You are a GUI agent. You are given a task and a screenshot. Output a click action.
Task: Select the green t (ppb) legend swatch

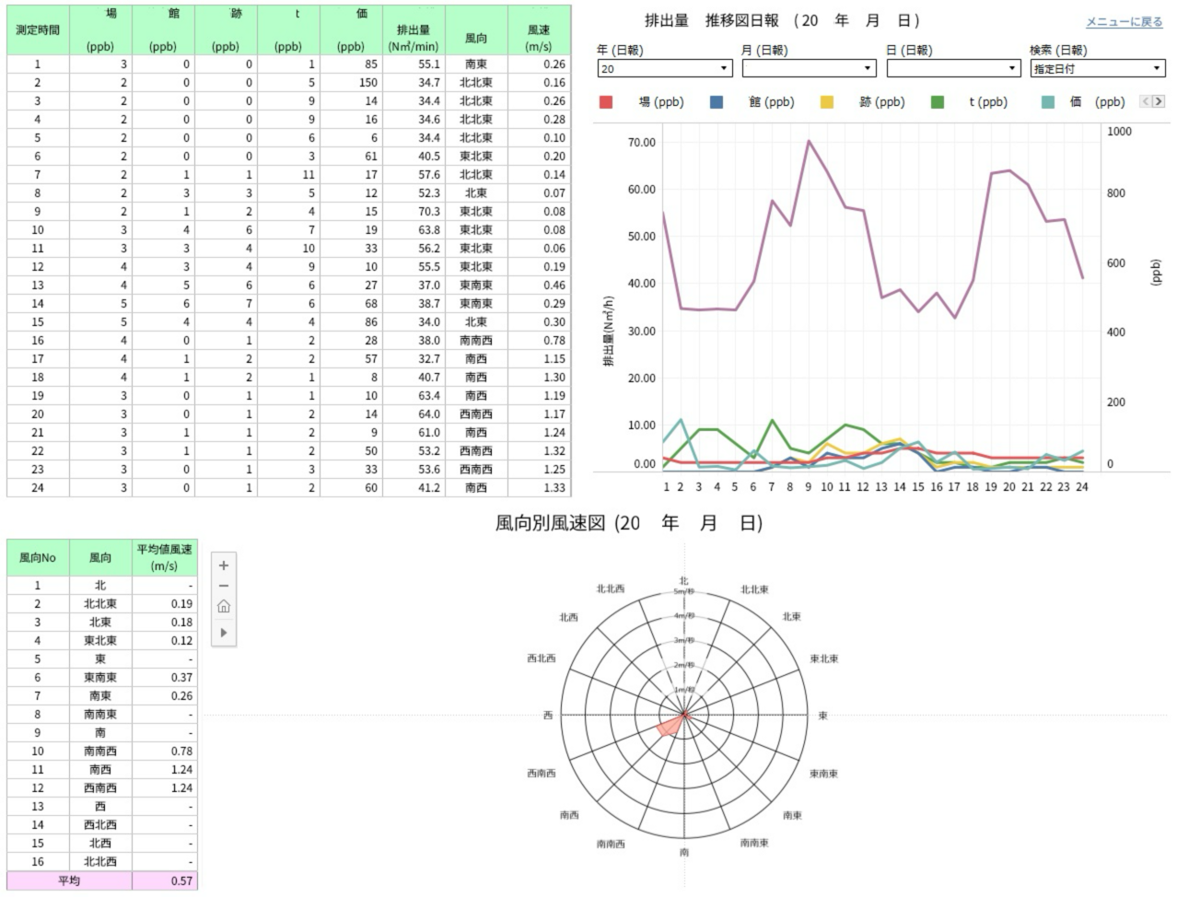[937, 102]
